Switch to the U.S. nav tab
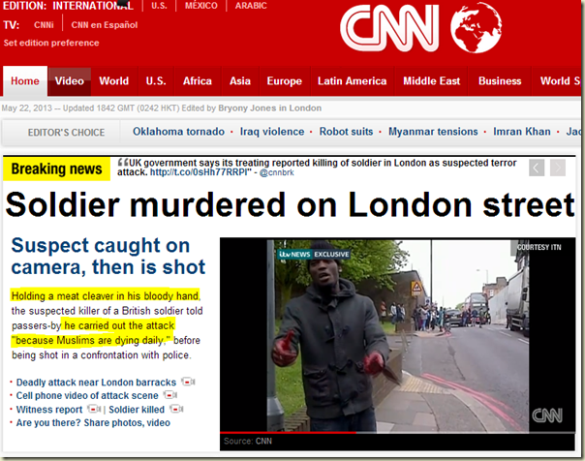 tap(156, 81)
